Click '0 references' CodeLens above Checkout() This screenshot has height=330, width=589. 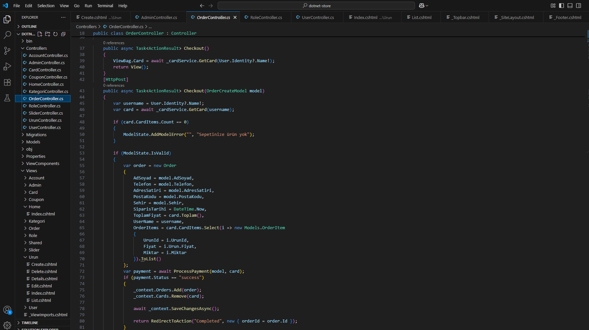click(114, 43)
